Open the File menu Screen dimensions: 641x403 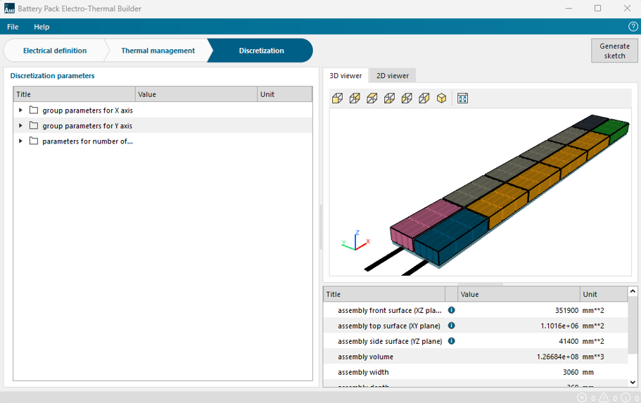pyautogui.click(x=13, y=27)
